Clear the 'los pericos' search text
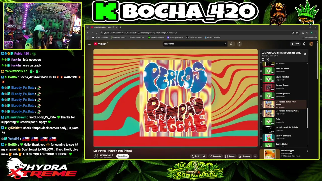Screen dimensions: 322x181 click(225, 44)
